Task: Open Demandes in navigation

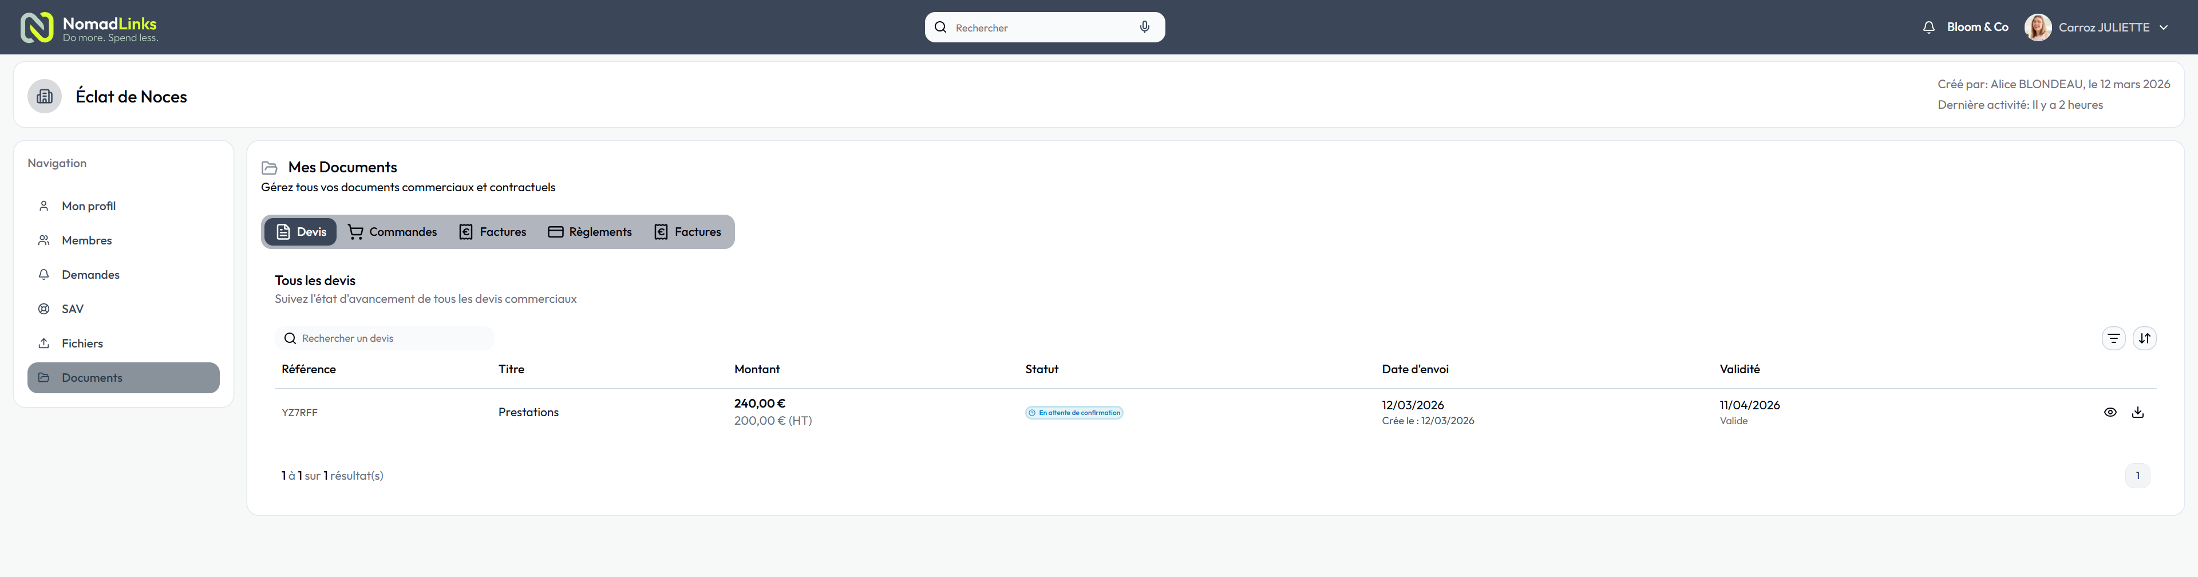Action: (124, 275)
